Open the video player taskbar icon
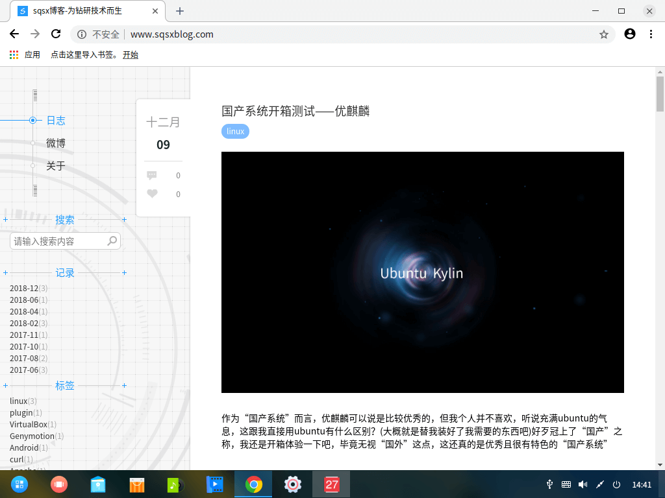The image size is (665, 498). tap(214, 484)
